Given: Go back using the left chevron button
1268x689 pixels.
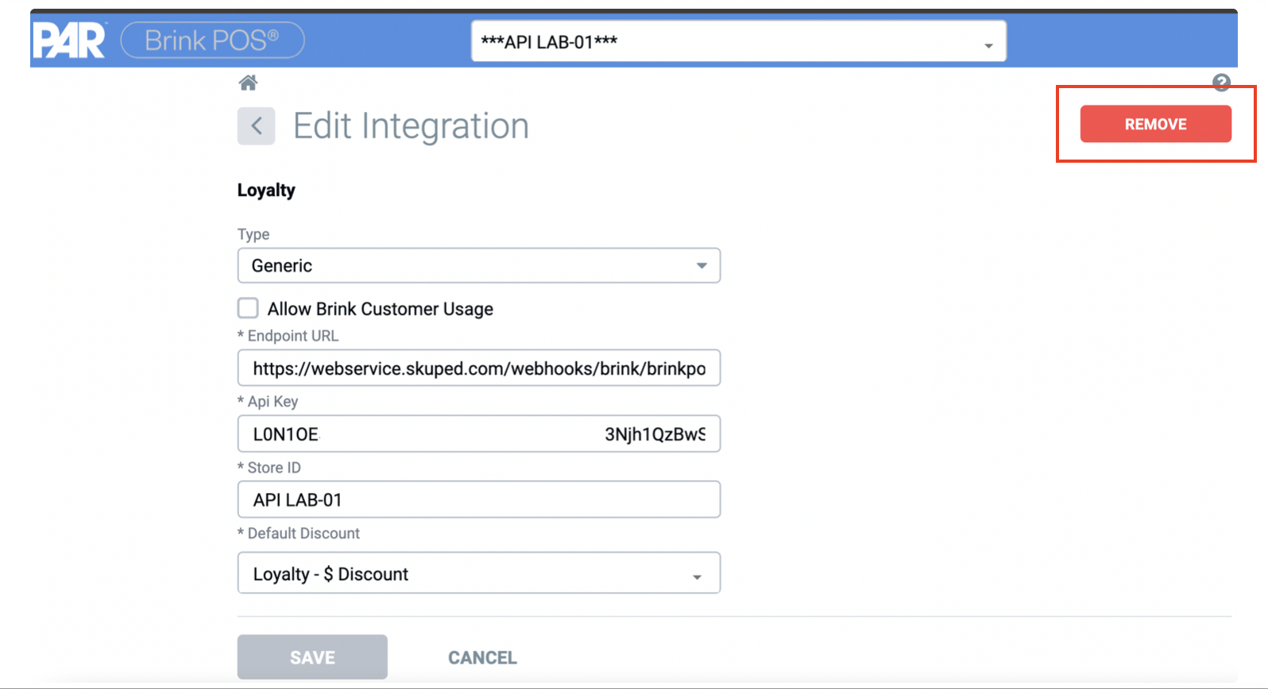Looking at the screenshot, I should [256, 125].
